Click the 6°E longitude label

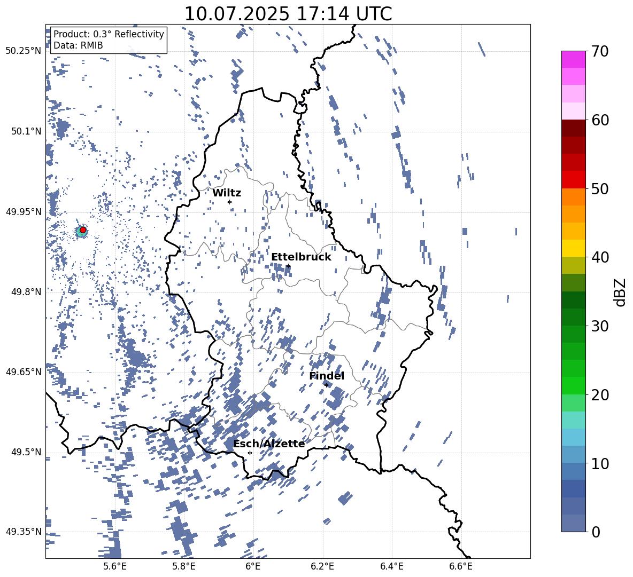(253, 567)
